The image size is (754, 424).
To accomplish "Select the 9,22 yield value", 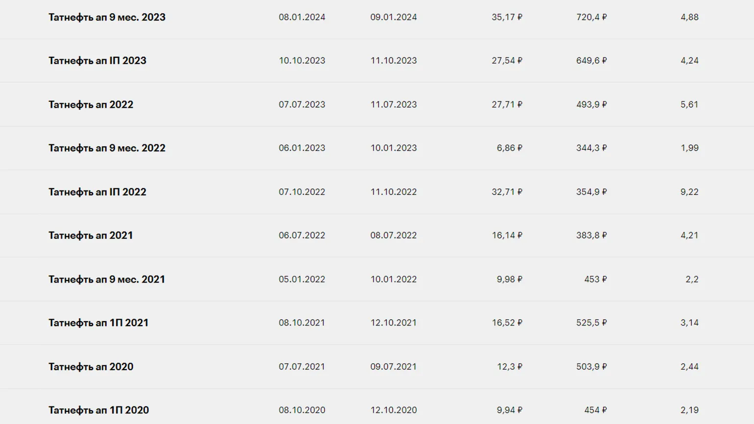I will [x=689, y=192].
